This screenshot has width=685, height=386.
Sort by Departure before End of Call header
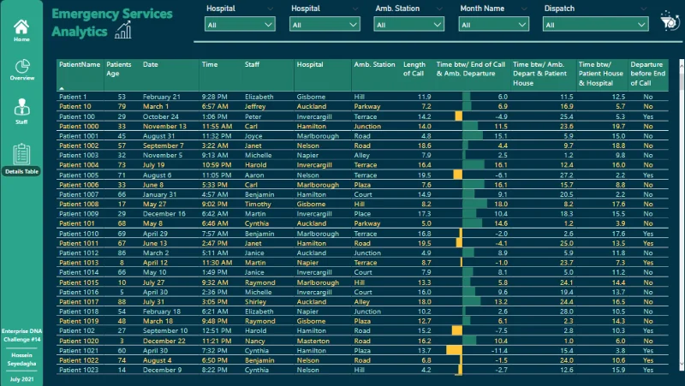[x=648, y=74]
